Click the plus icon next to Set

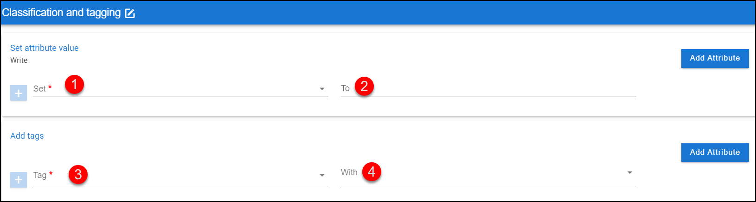[19, 93]
